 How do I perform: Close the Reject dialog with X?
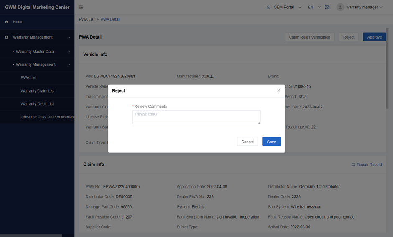point(278,90)
